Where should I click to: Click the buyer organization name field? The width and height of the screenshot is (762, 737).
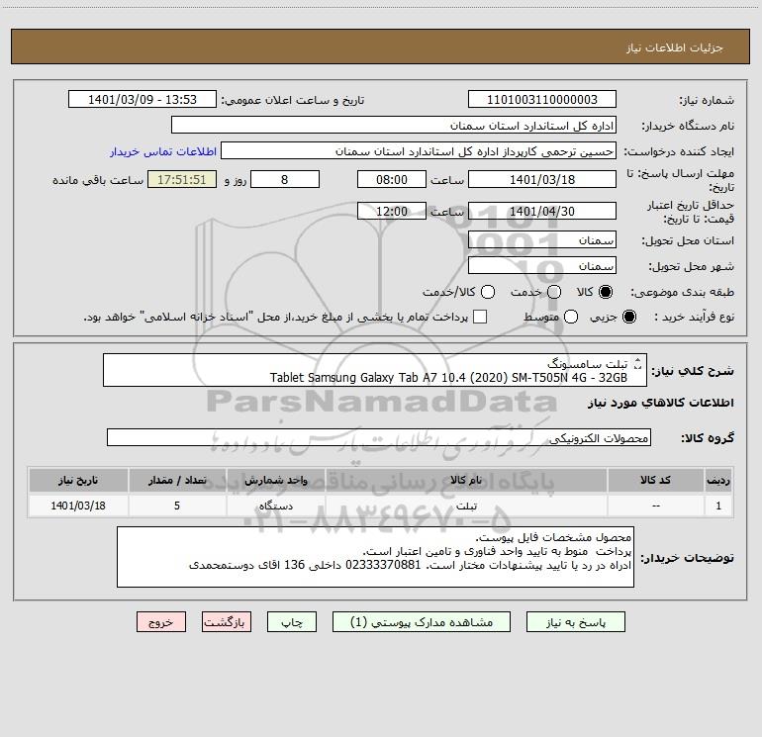(394, 125)
